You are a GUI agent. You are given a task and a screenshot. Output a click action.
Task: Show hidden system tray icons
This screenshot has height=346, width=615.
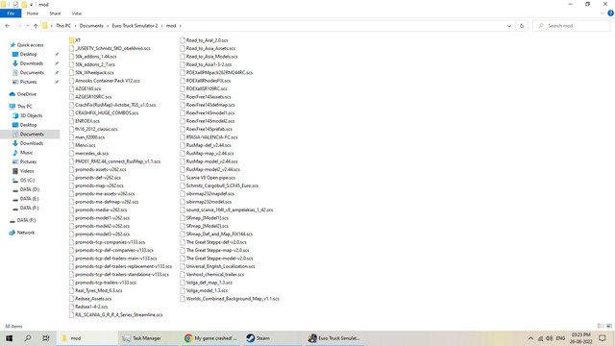coord(530,338)
